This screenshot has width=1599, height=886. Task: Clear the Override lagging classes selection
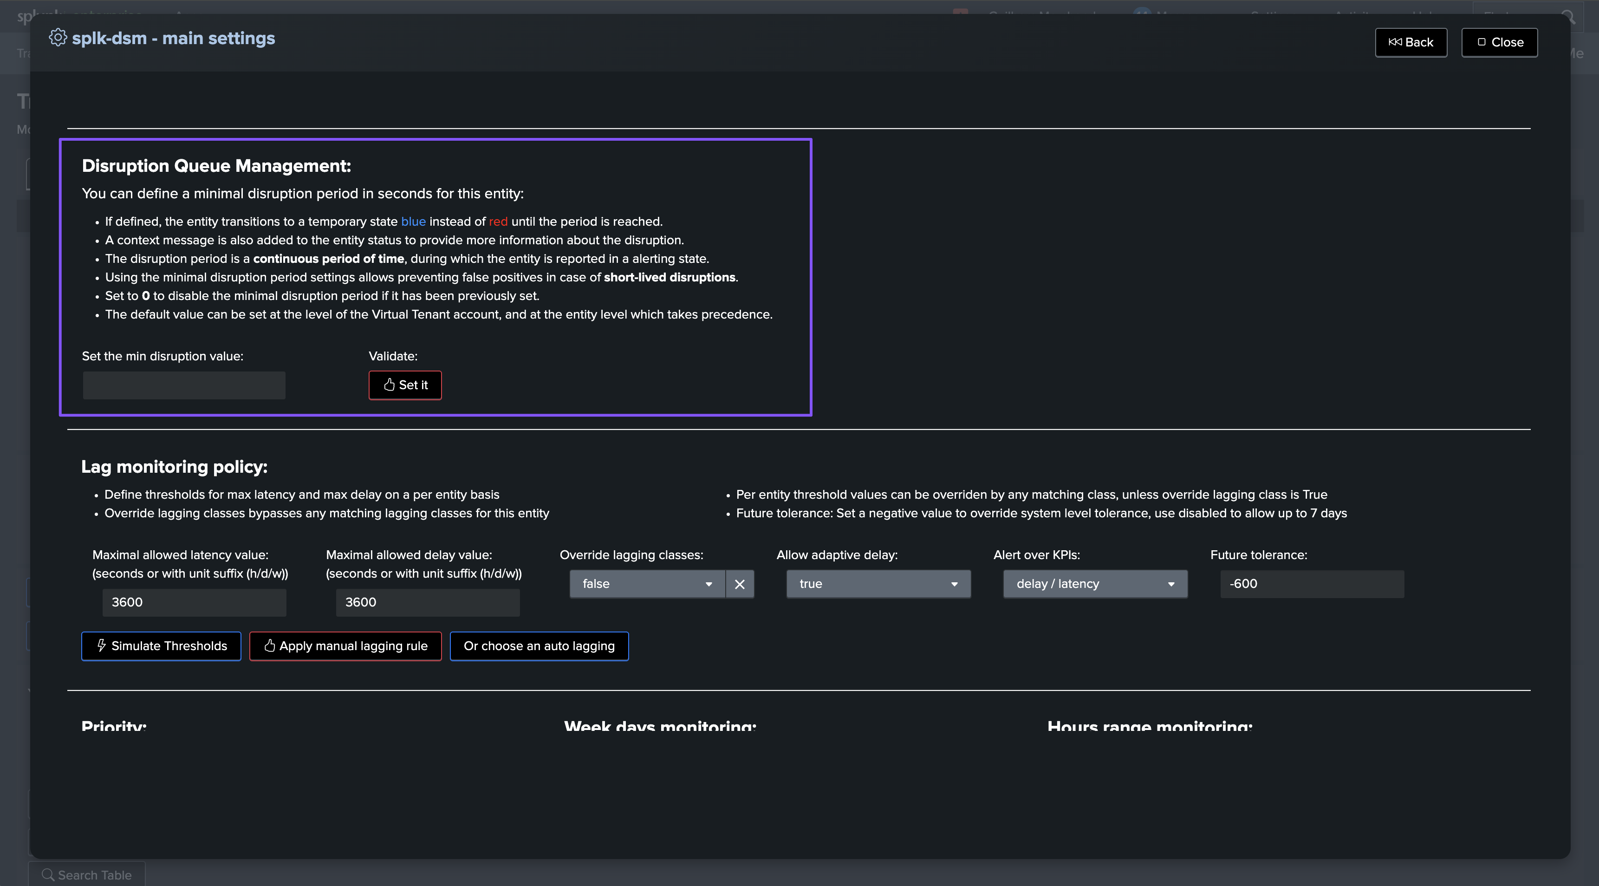[x=739, y=584]
